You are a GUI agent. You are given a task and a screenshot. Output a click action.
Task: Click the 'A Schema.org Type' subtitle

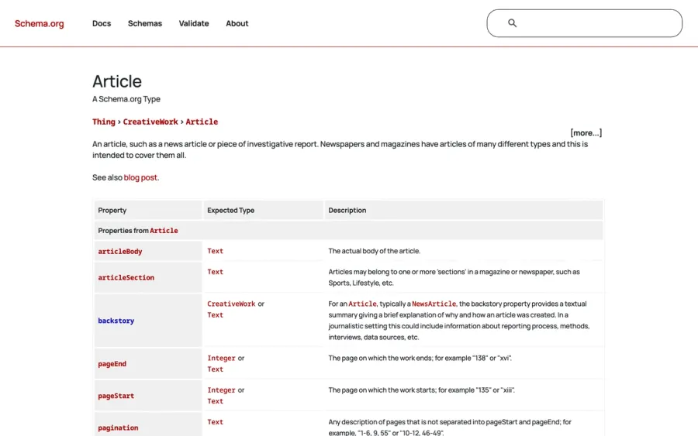pyautogui.click(x=126, y=99)
